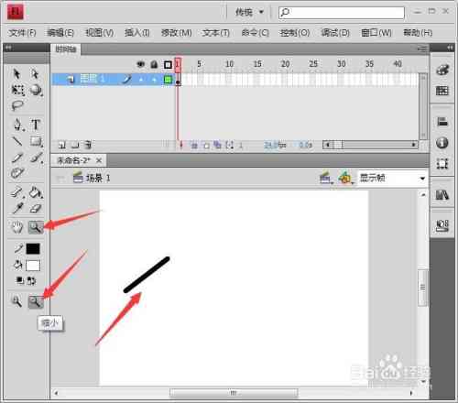Click the Reduce zoom option icon
This screenshot has width=458, height=403.
tap(36, 301)
